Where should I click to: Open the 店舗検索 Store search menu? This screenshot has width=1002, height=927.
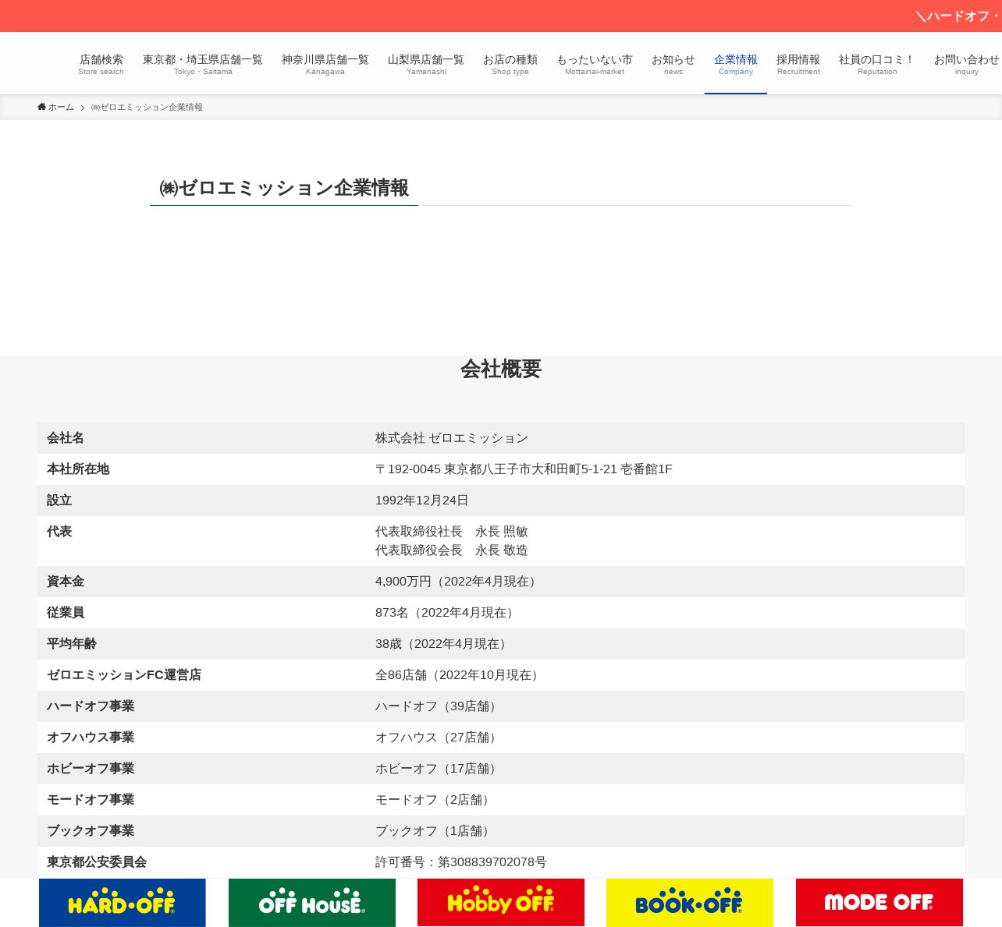pyautogui.click(x=101, y=64)
